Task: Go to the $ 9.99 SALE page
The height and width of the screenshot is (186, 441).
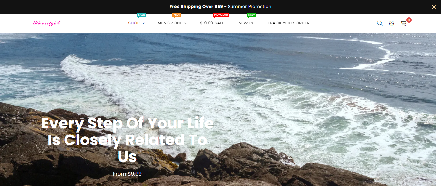Action: click(x=212, y=23)
